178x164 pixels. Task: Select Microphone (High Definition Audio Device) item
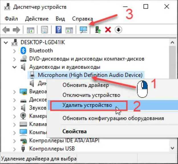coord(90,75)
